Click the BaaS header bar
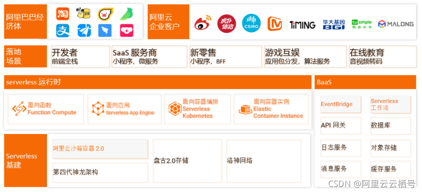The width and height of the screenshot is (422, 192). [365, 82]
